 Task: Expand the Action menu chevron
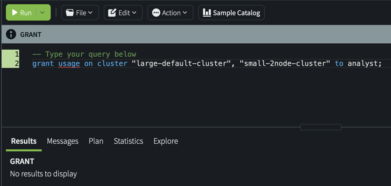[185, 13]
